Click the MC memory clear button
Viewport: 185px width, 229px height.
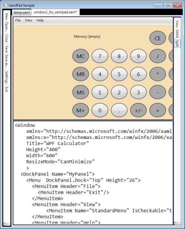click(x=81, y=56)
